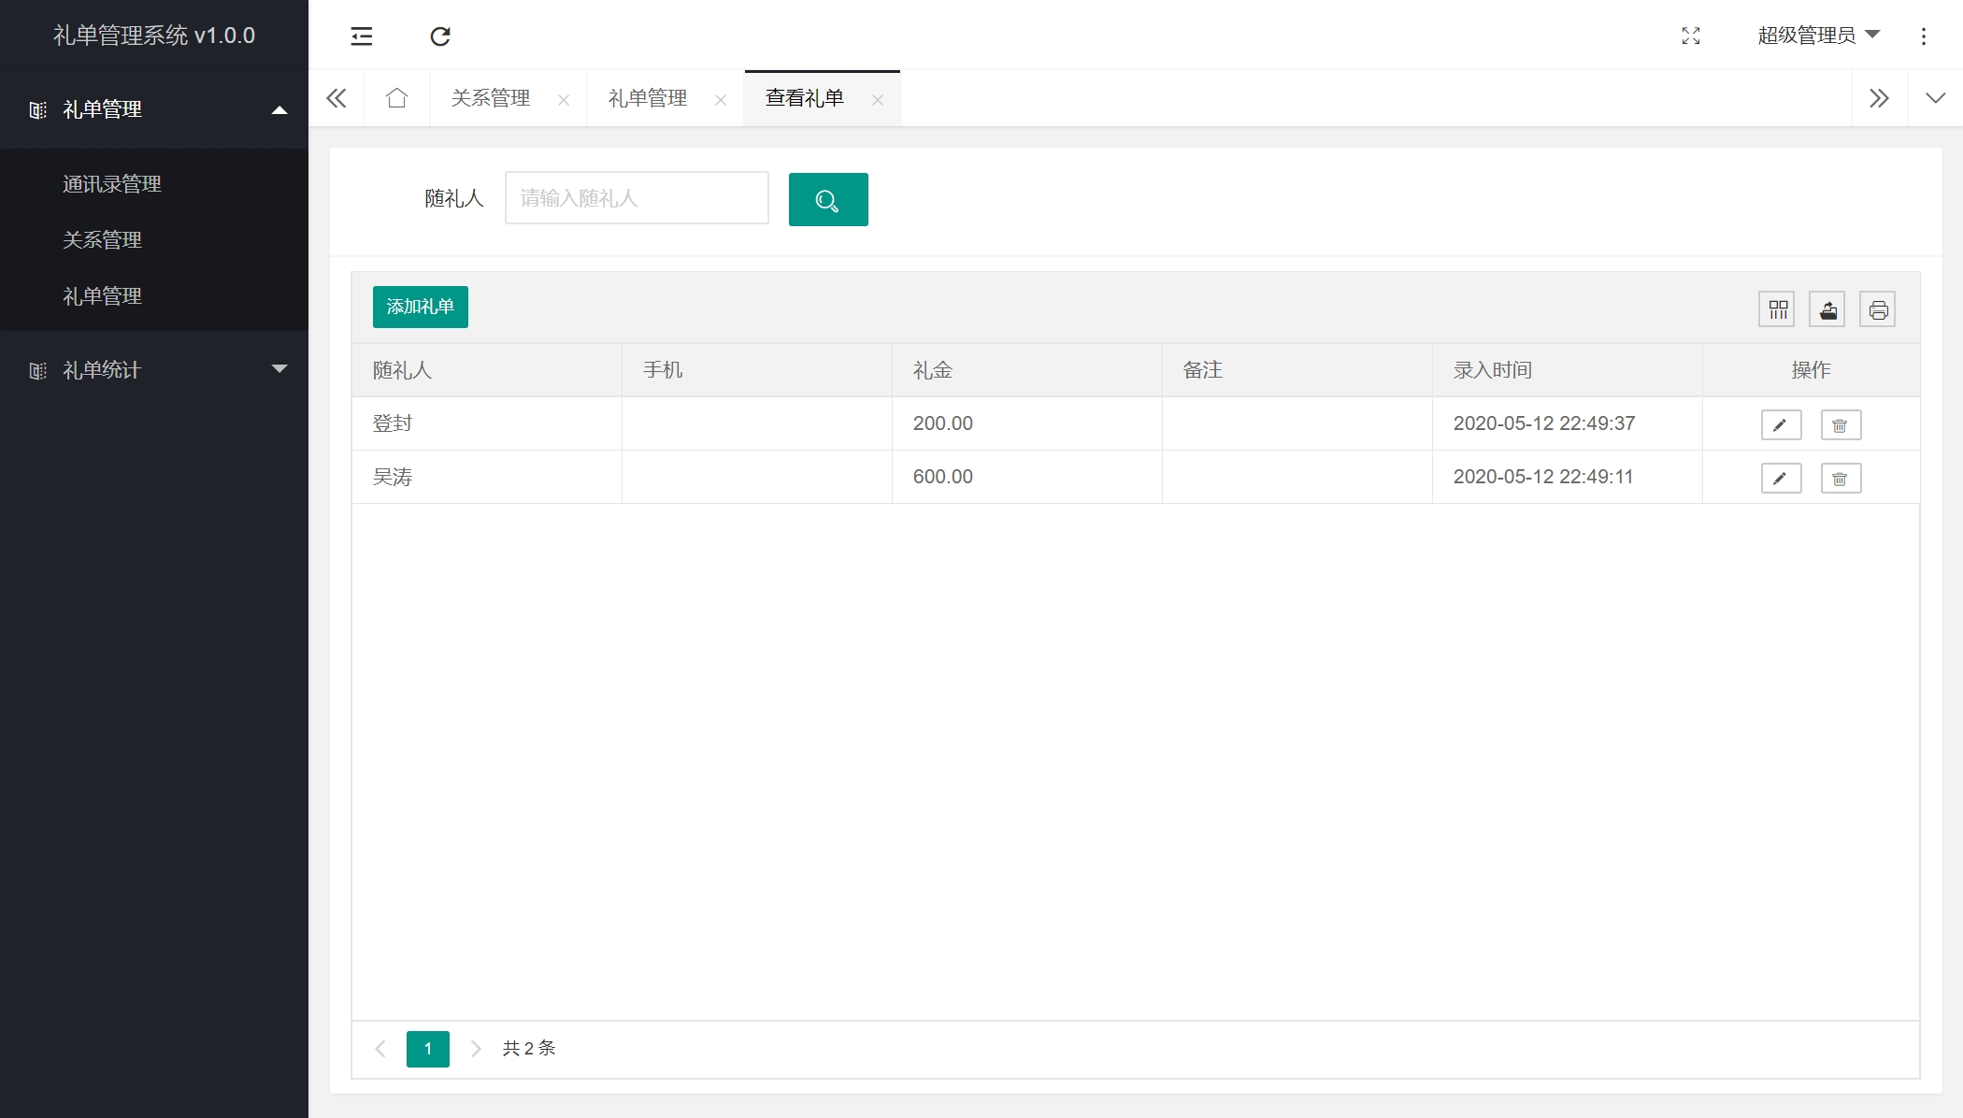Click the 添加礼单 button
Viewport: 1963px width, 1118px height.
coord(420,307)
